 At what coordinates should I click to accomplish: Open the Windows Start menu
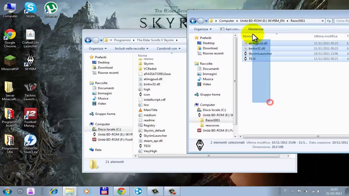click(x=7, y=191)
